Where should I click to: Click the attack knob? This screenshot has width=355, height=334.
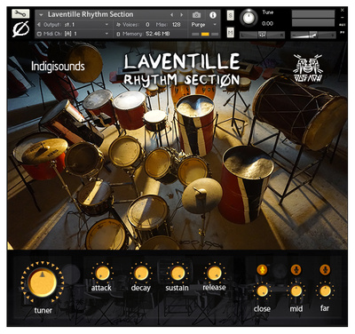click(102, 273)
